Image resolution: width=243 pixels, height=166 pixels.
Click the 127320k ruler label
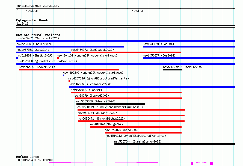32,11
